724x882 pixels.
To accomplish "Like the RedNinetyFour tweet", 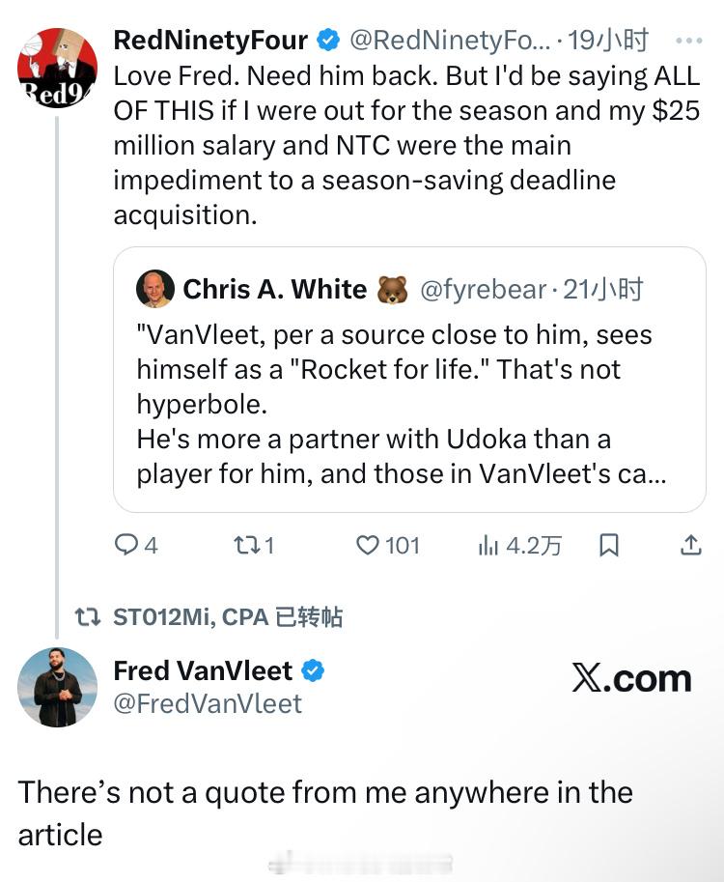I will [368, 546].
